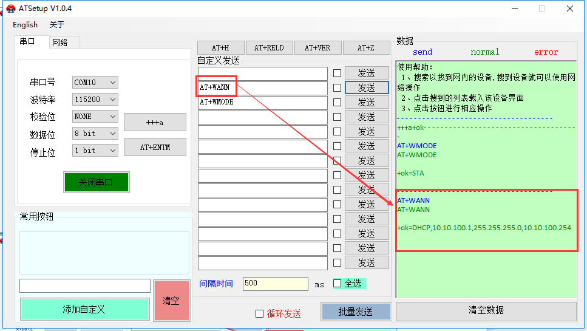Image resolution: width=587 pixels, height=331 pixels.
Task: Expand the 8 bit data bits dropdown
Action: (95, 133)
